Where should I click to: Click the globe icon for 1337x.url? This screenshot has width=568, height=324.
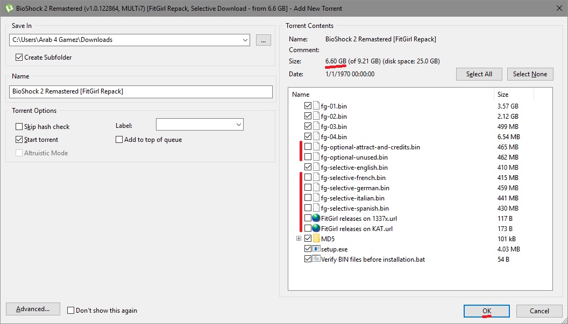[x=316, y=218]
